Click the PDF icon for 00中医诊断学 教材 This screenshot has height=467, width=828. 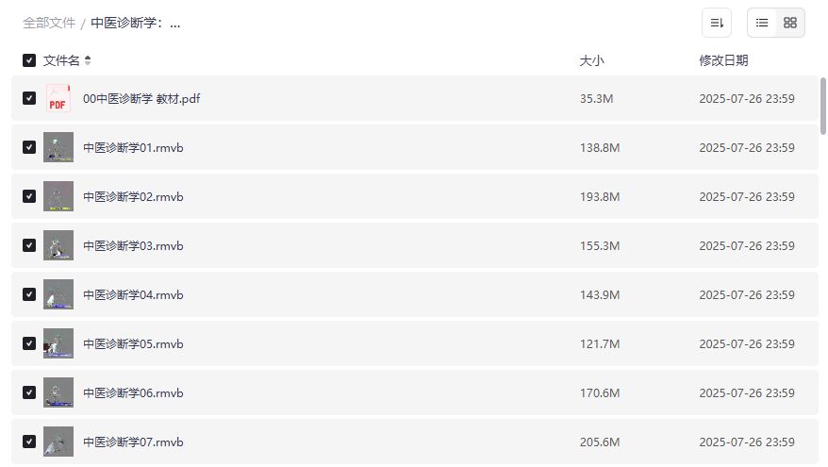58,98
